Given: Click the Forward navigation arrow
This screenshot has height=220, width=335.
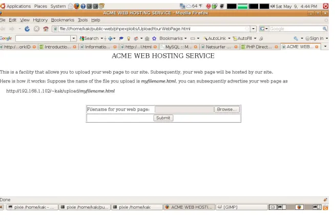Looking at the screenshot, I should pos(12,29).
